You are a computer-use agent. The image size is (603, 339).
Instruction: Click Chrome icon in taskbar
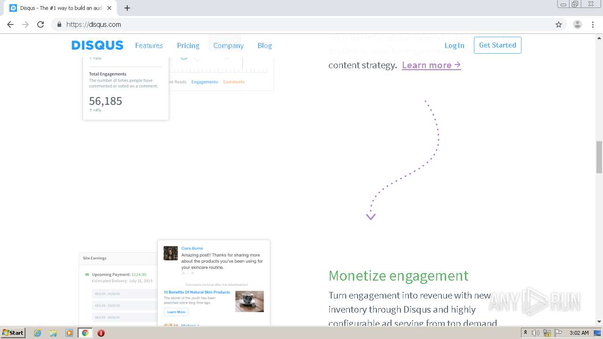[x=85, y=333]
